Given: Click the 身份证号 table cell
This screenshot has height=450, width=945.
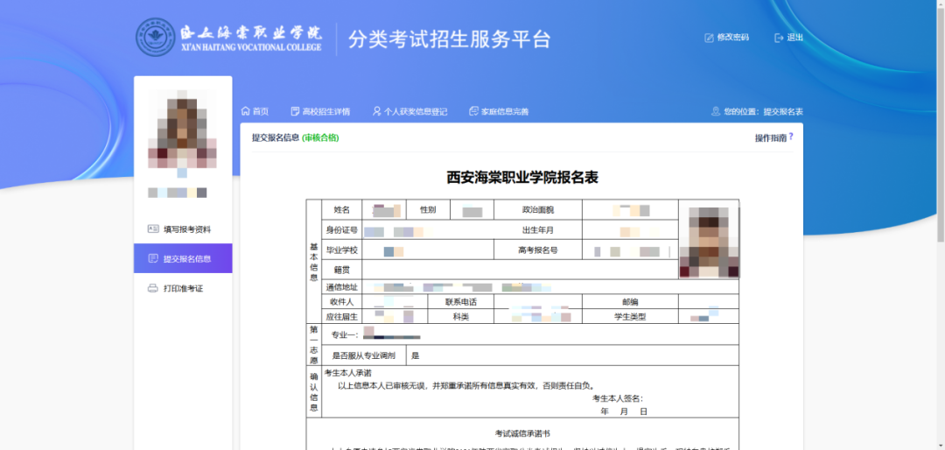Looking at the screenshot, I should (x=342, y=230).
